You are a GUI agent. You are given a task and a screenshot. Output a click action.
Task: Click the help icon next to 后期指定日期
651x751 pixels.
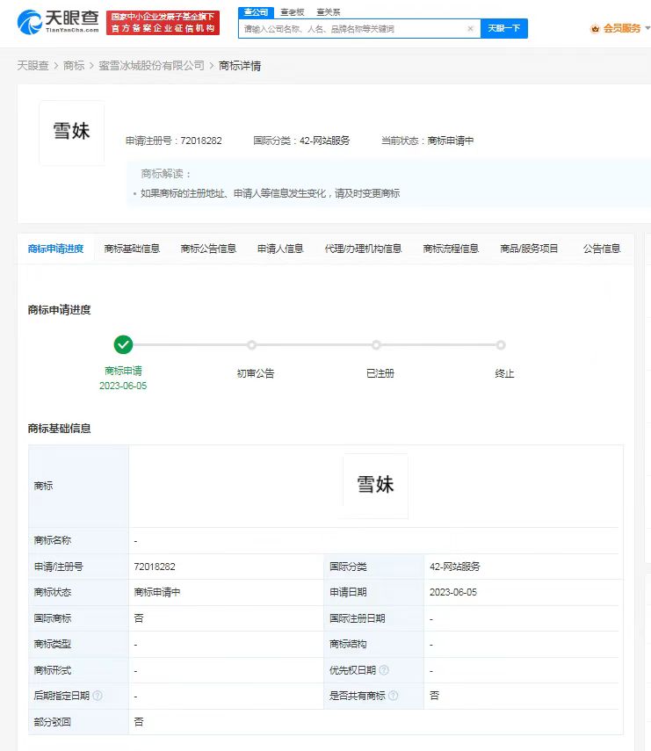98,696
